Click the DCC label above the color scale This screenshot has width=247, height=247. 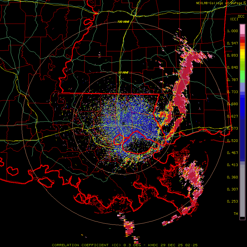pos(241,16)
